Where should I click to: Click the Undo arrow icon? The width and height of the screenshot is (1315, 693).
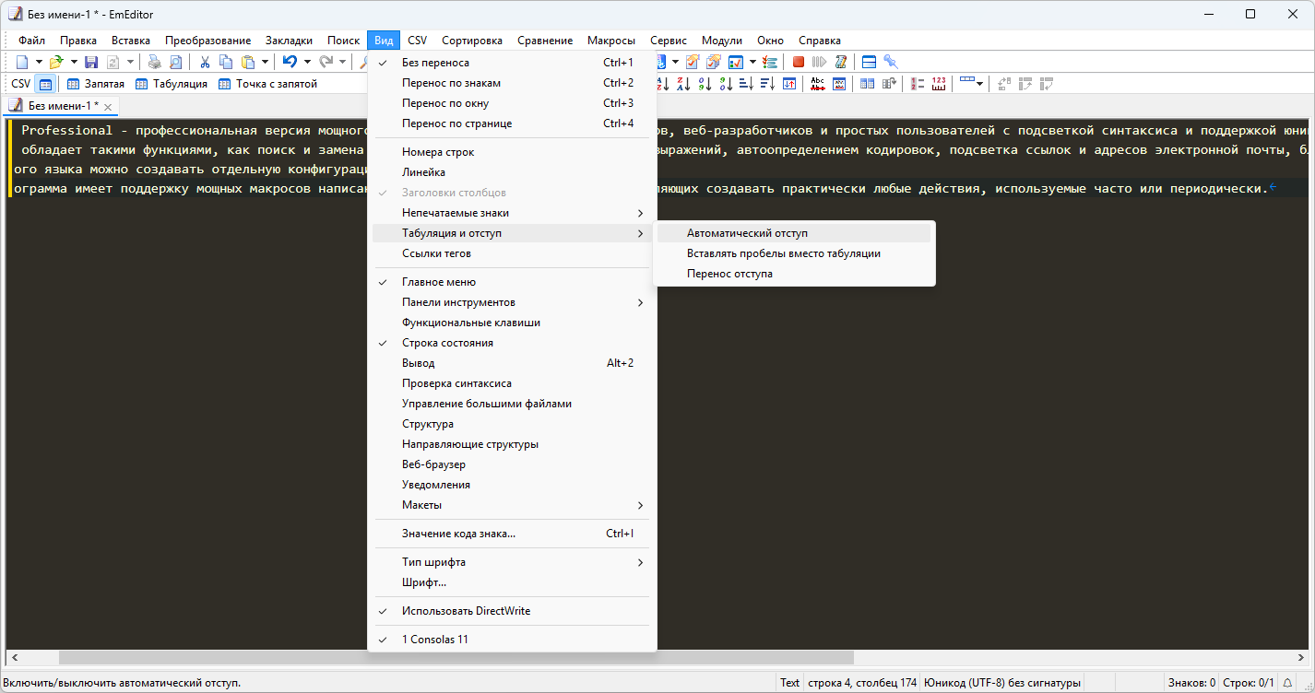coord(290,62)
